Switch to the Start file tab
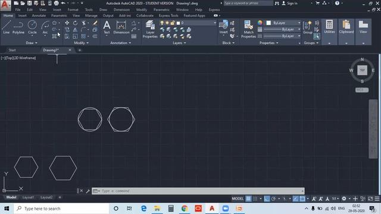The height and width of the screenshot is (214, 381). click(12, 50)
